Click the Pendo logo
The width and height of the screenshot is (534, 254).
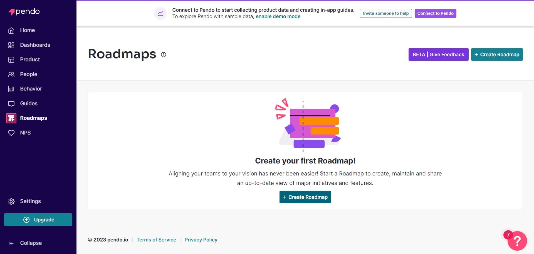point(24,12)
